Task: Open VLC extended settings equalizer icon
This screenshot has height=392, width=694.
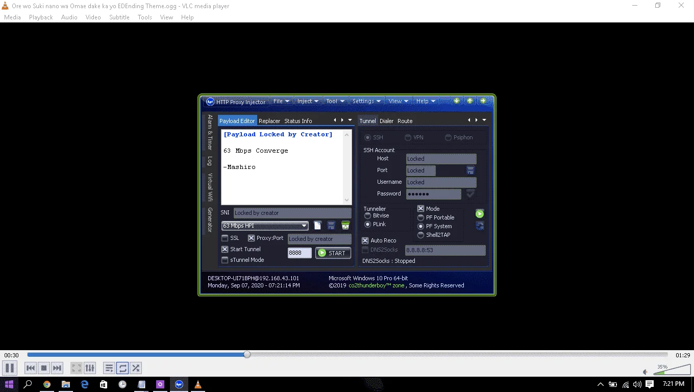Action: [89, 367]
